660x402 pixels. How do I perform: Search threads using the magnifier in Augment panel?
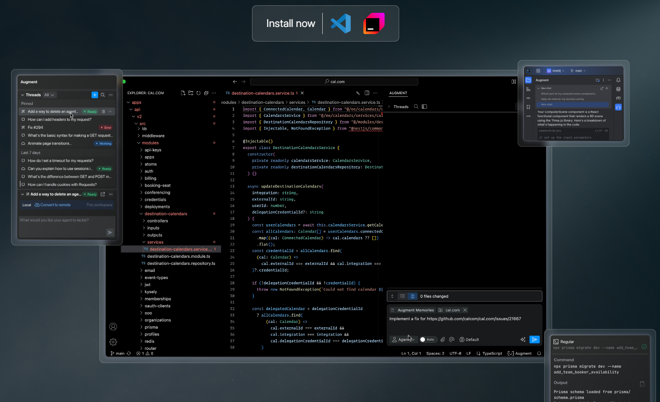tap(103, 95)
